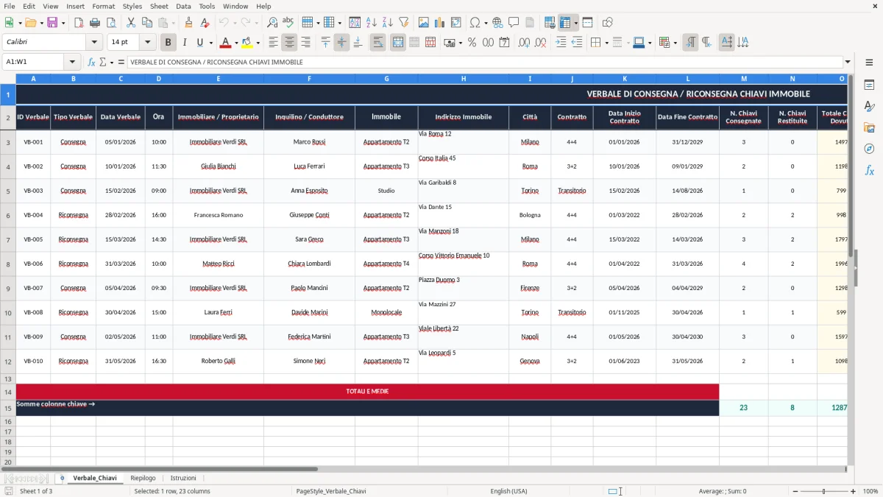Screen dimensions: 883x497
Task: Open the Open-document dropdown arrow
Action: click(40, 23)
